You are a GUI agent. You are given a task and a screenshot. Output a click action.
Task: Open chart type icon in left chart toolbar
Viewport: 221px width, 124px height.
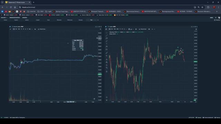(x=35, y=29)
